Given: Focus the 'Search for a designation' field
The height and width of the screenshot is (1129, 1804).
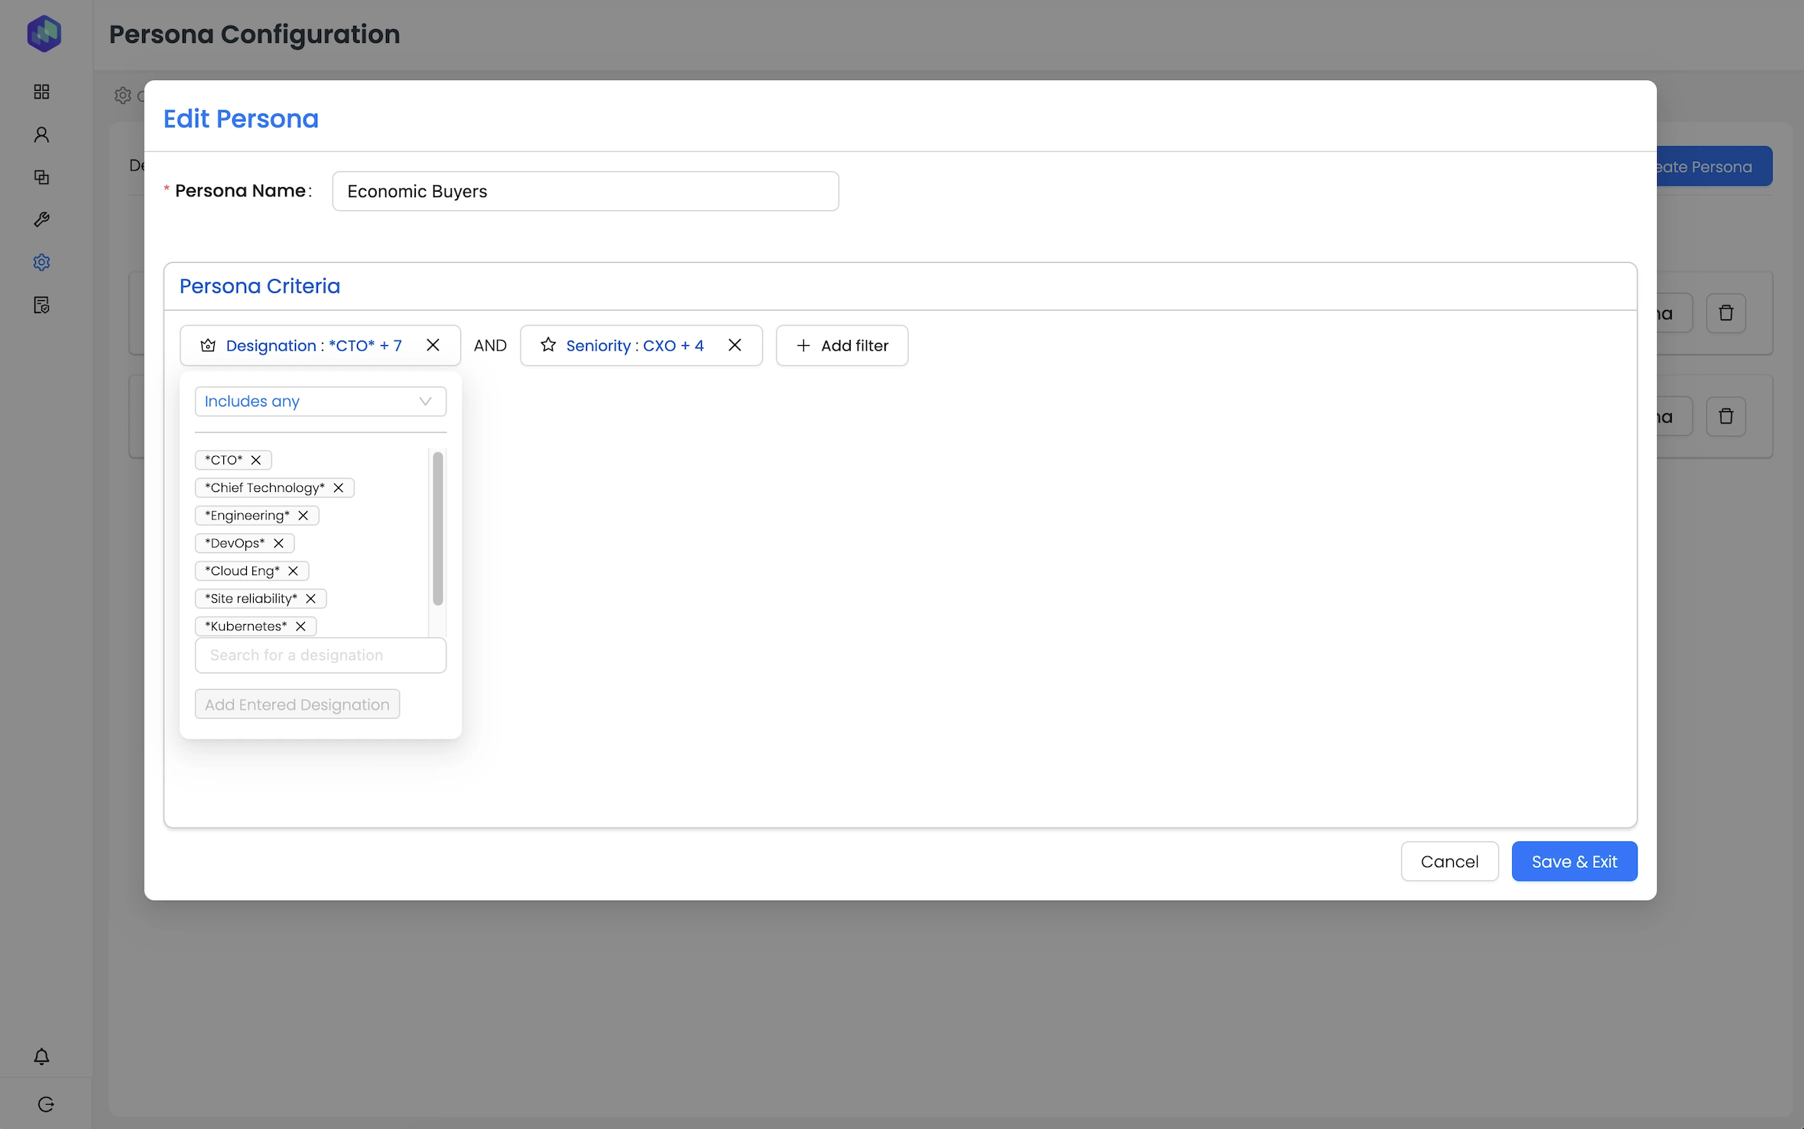Looking at the screenshot, I should (320, 655).
